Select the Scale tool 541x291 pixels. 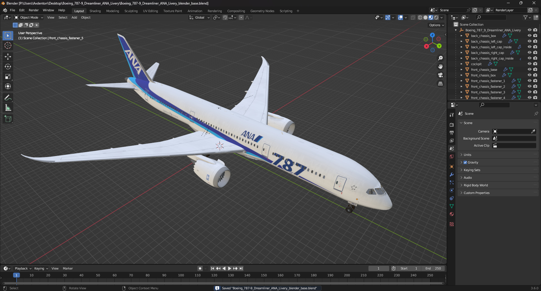tap(8, 76)
